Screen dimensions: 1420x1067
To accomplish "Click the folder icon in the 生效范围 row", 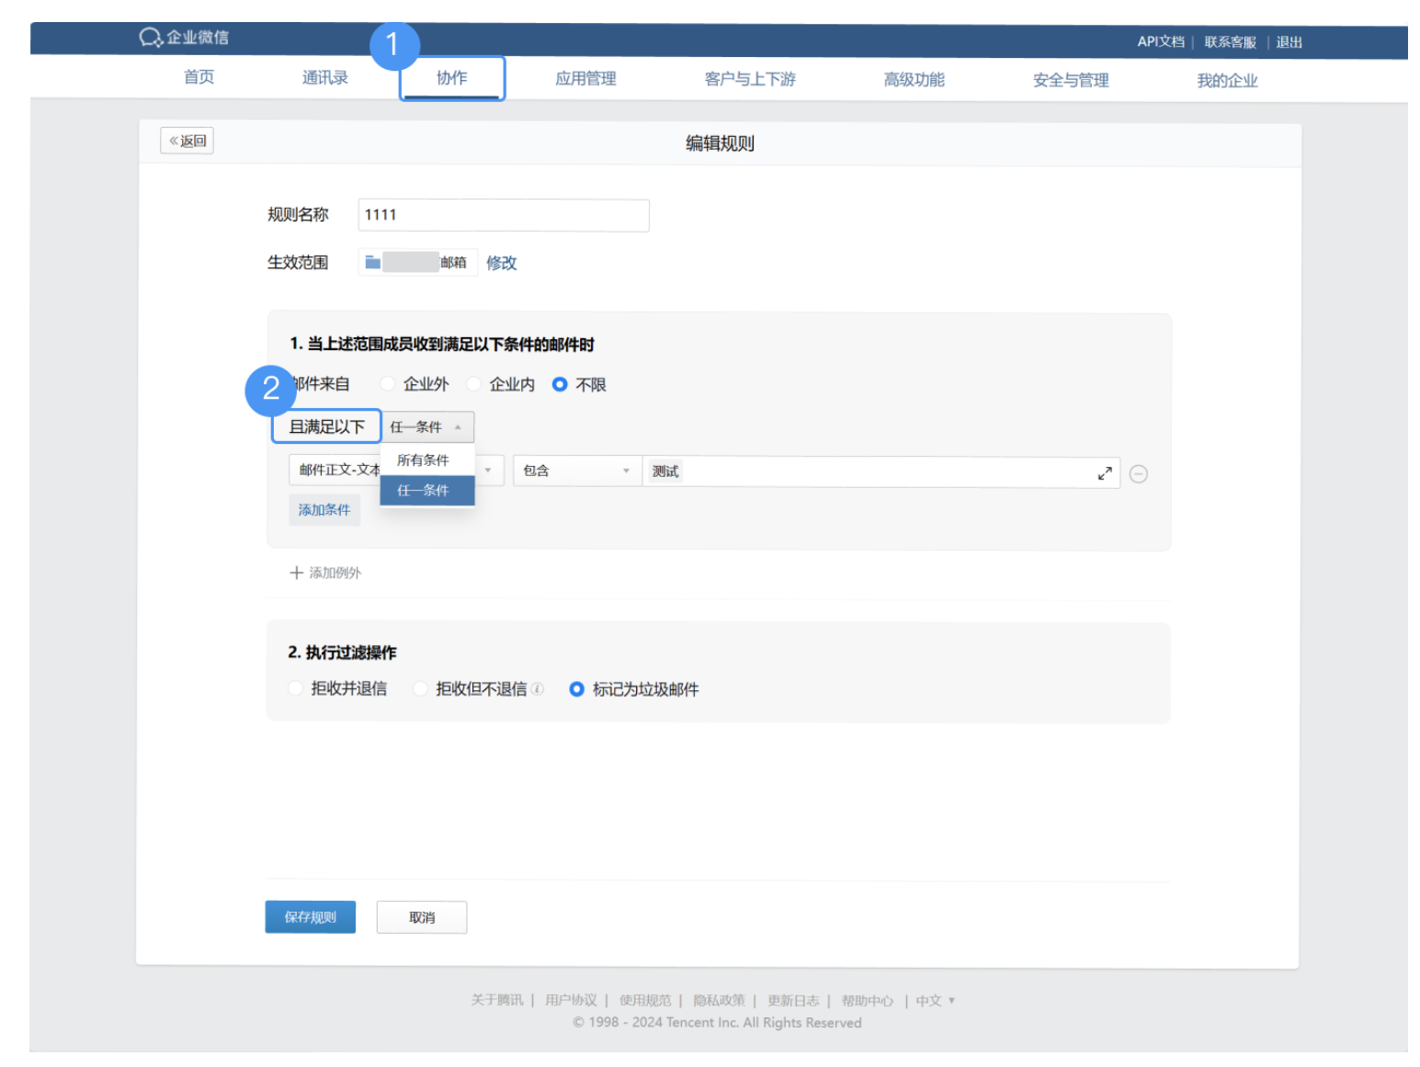I will [371, 262].
